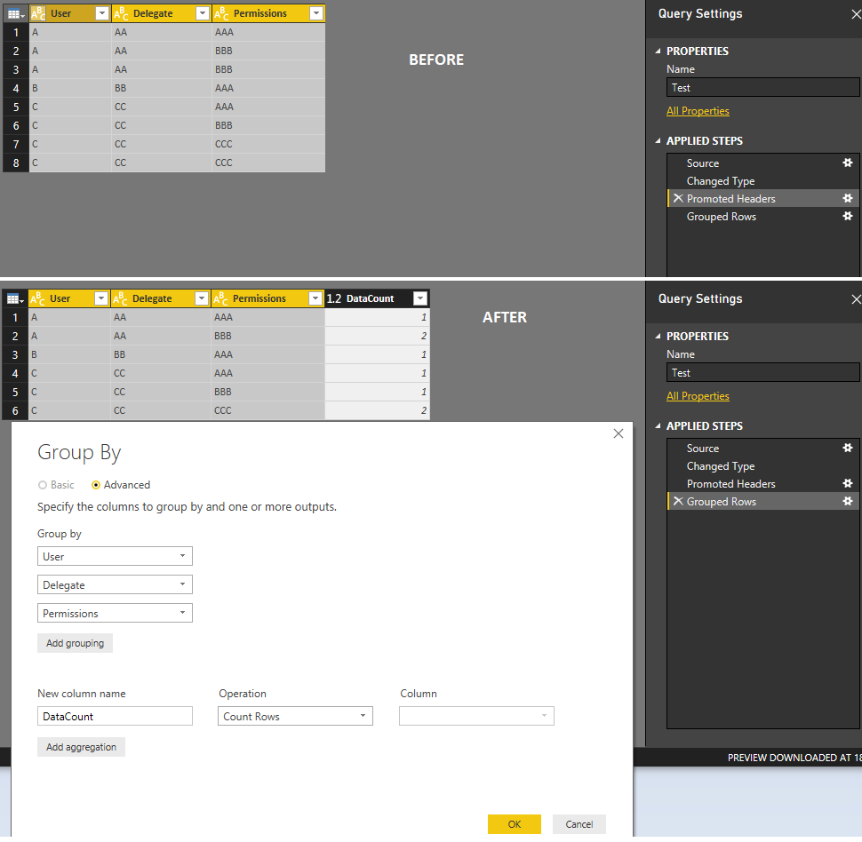Close top Query Settings pane

(x=856, y=14)
